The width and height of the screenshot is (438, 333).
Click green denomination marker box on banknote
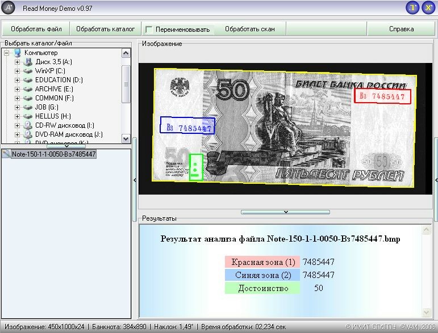point(196,167)
